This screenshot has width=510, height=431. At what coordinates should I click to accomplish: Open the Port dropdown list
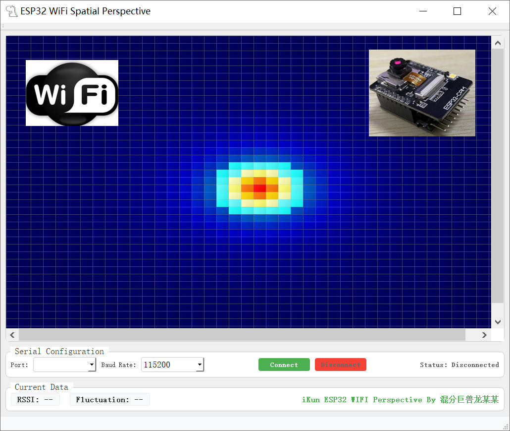coord(92,365)
